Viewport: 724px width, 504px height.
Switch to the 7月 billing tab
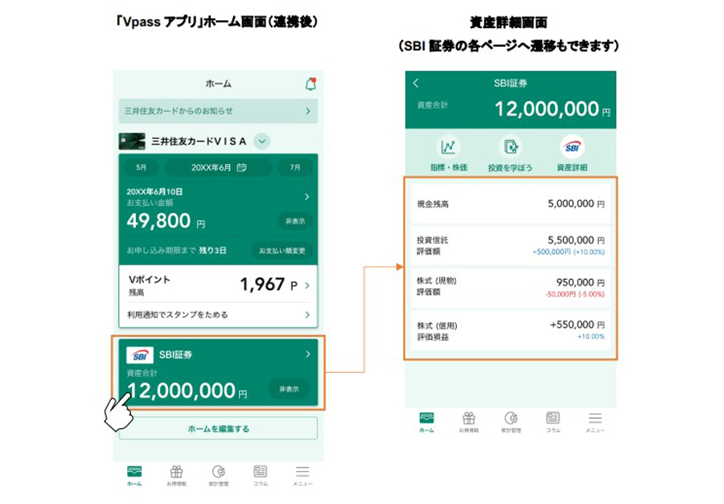(295, 167)
